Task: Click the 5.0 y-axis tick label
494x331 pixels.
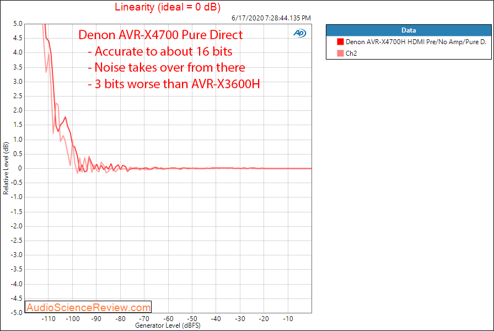Action: (x=18, y=24)
